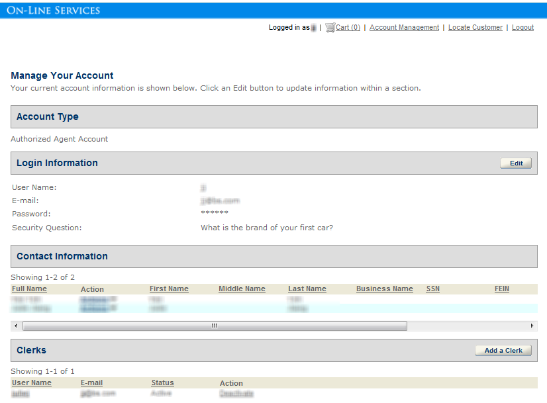Click the horizontal scrollbar left arrow
This screenshot has width=547, height=403.
[15, 326]
